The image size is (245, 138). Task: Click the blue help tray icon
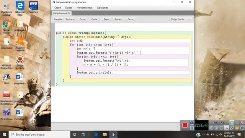point(198,135)
